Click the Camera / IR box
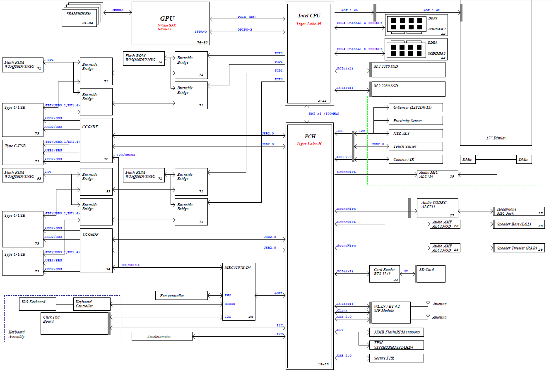Screen dimensions: 549x374 click(x=416, y=159)
